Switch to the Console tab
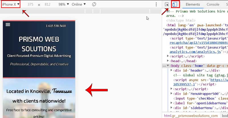 pyautogui.click(x=213, y=5)
